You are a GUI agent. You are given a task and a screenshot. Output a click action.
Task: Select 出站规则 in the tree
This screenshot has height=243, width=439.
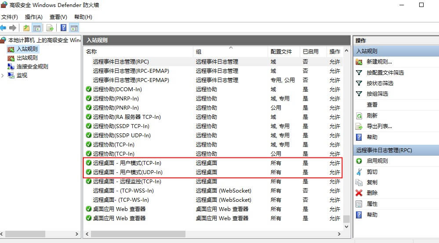click(x=27, y=58)
